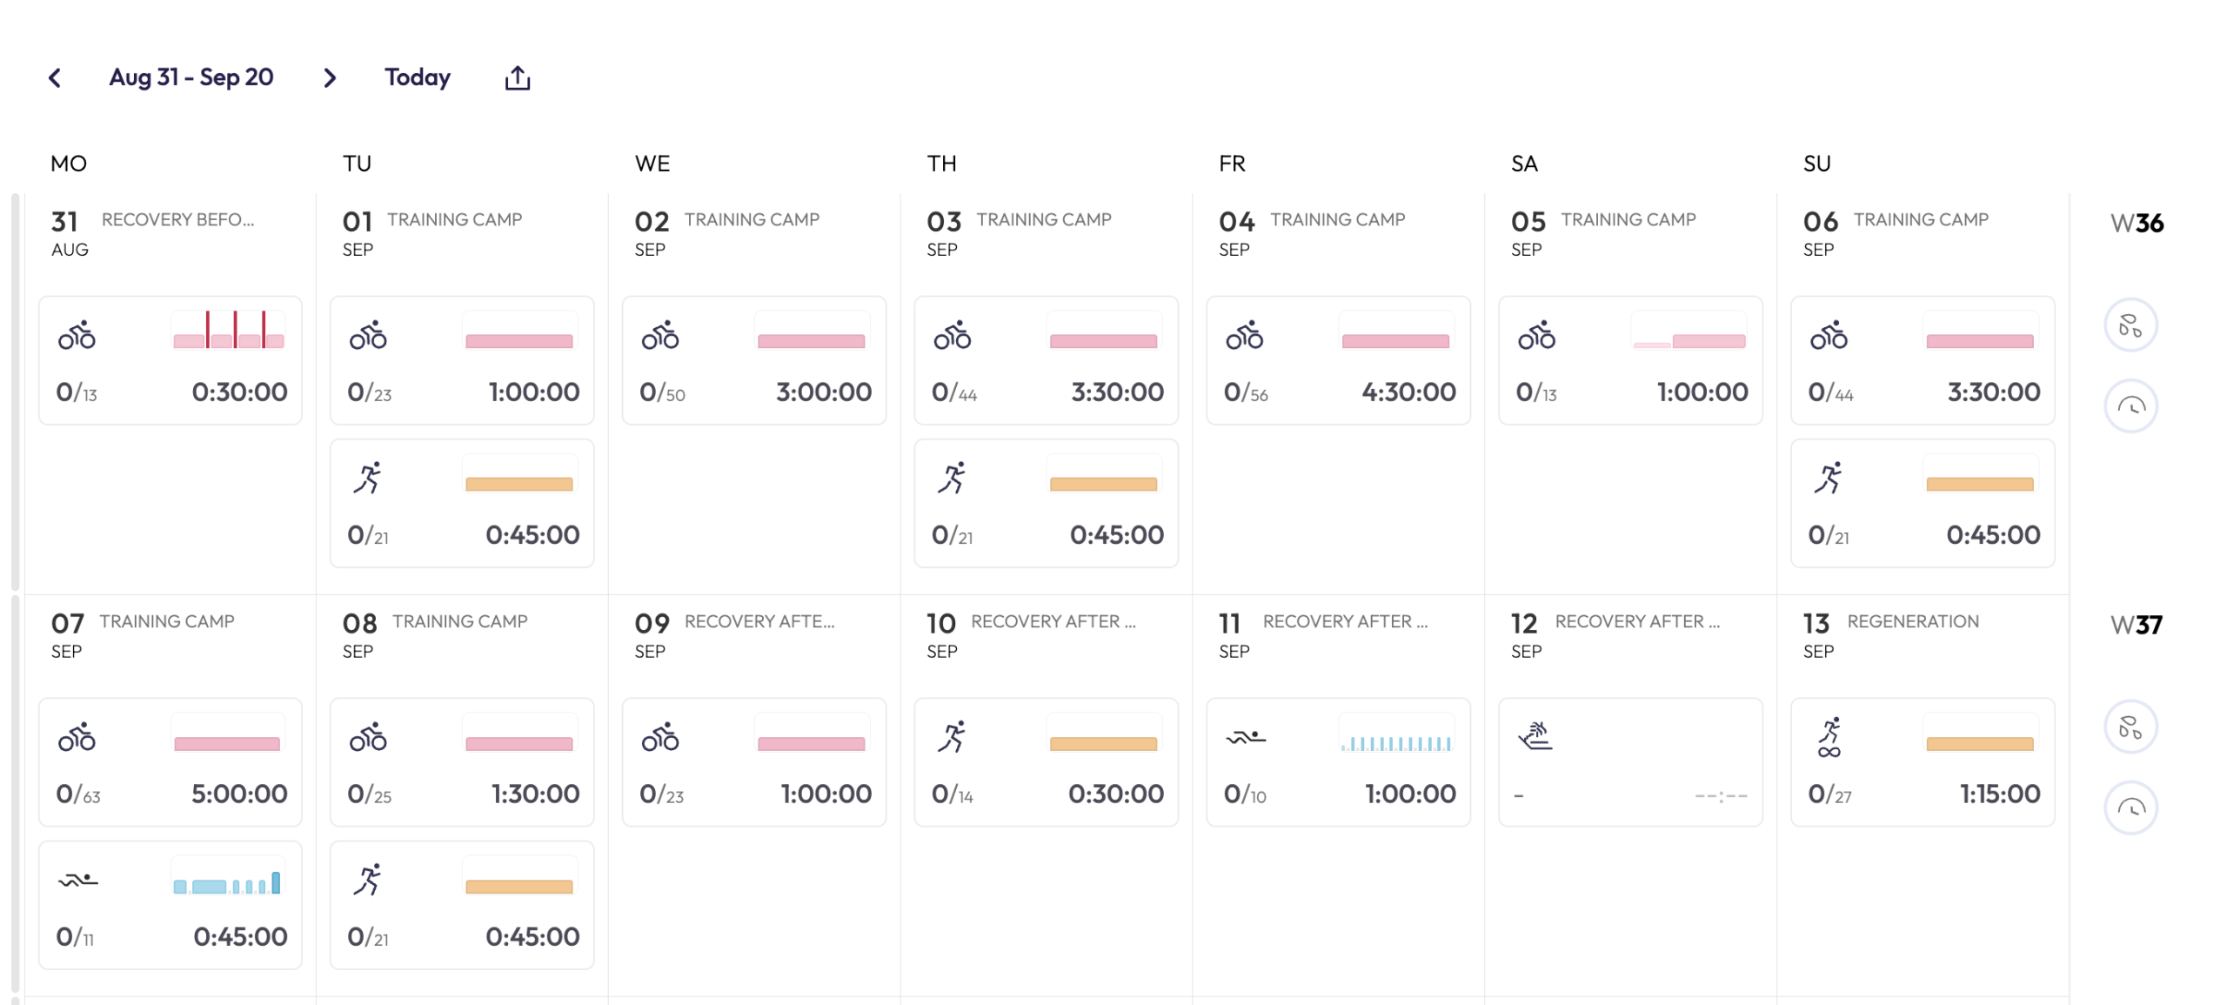Open Sep 13 brick run icon
The image size is (2227, 1005).
[x=1829, y=738]
